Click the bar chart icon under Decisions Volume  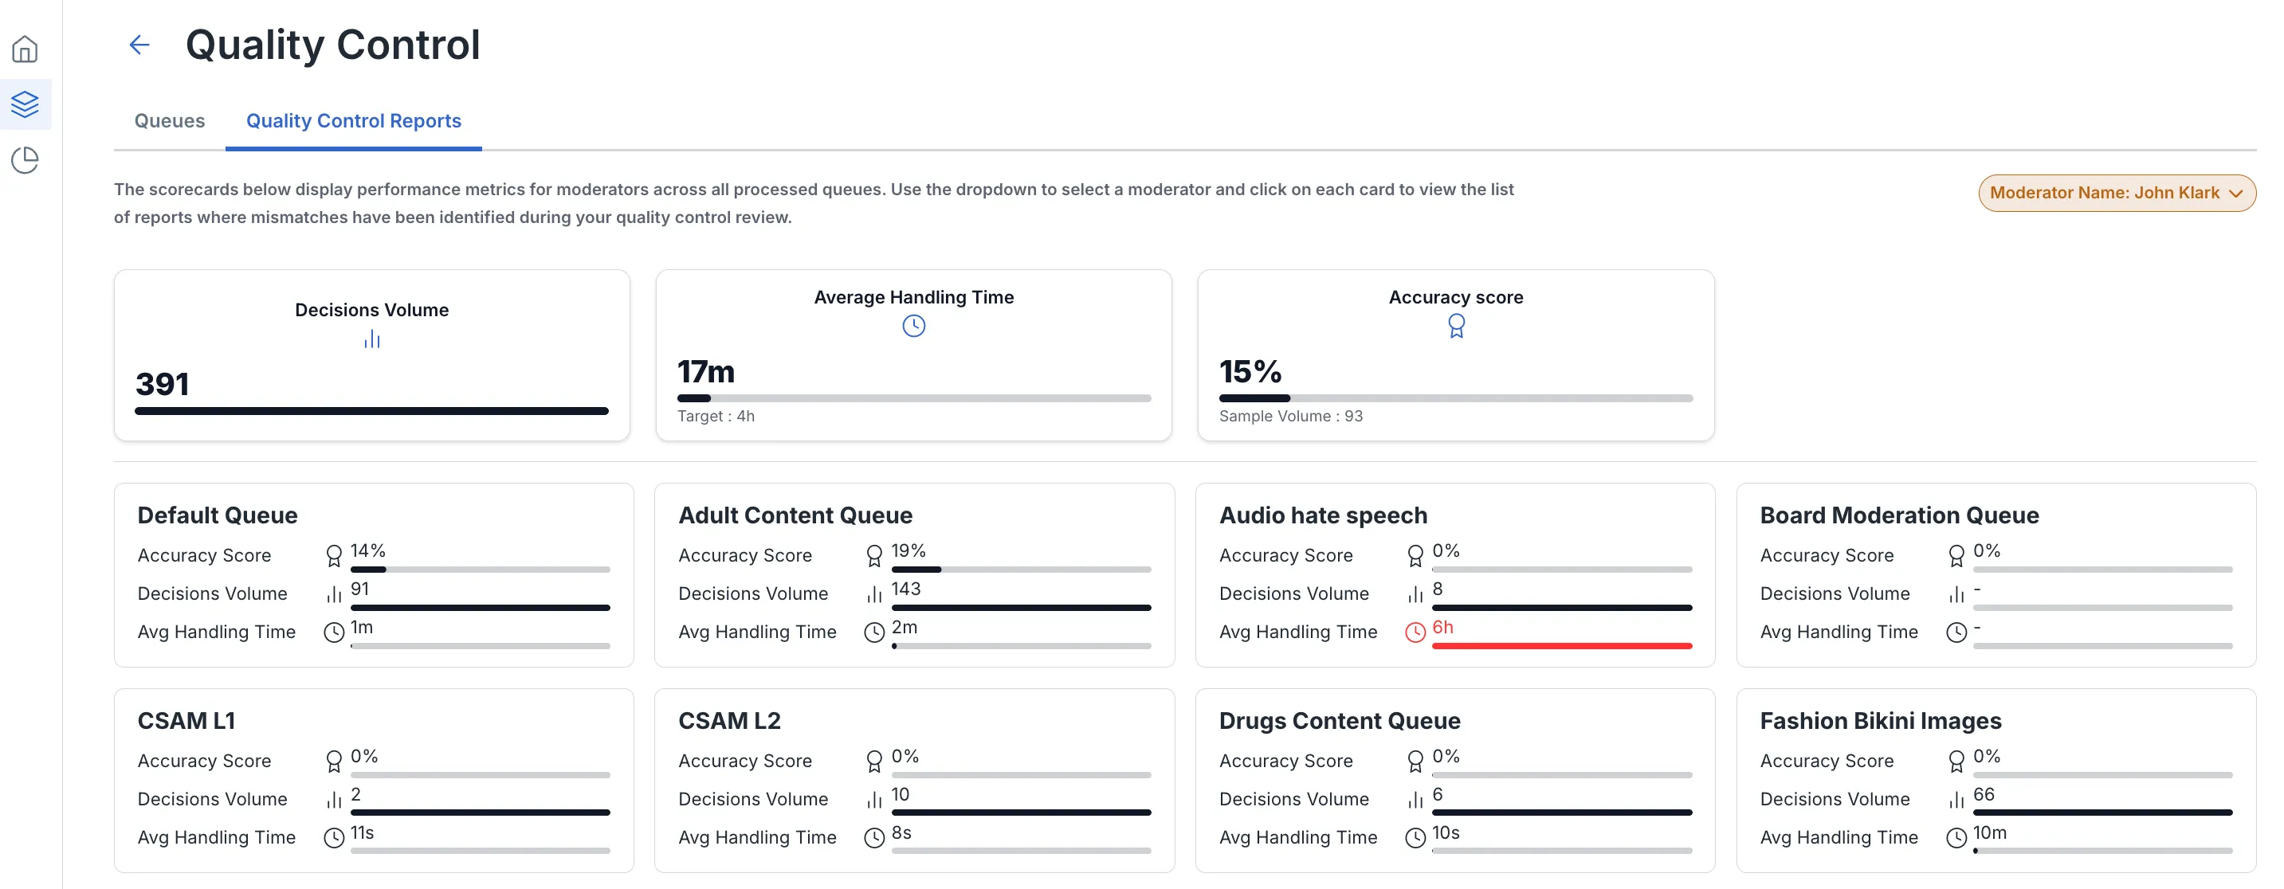pyautogui.click(x=371, y=339)
